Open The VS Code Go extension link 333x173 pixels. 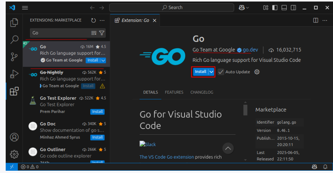167,157
